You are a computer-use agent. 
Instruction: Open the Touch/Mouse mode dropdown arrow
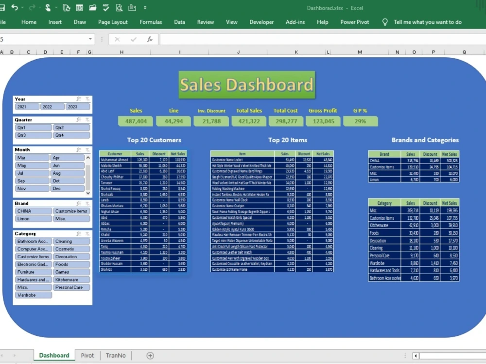pyautogui.click(x=56, y=7)
